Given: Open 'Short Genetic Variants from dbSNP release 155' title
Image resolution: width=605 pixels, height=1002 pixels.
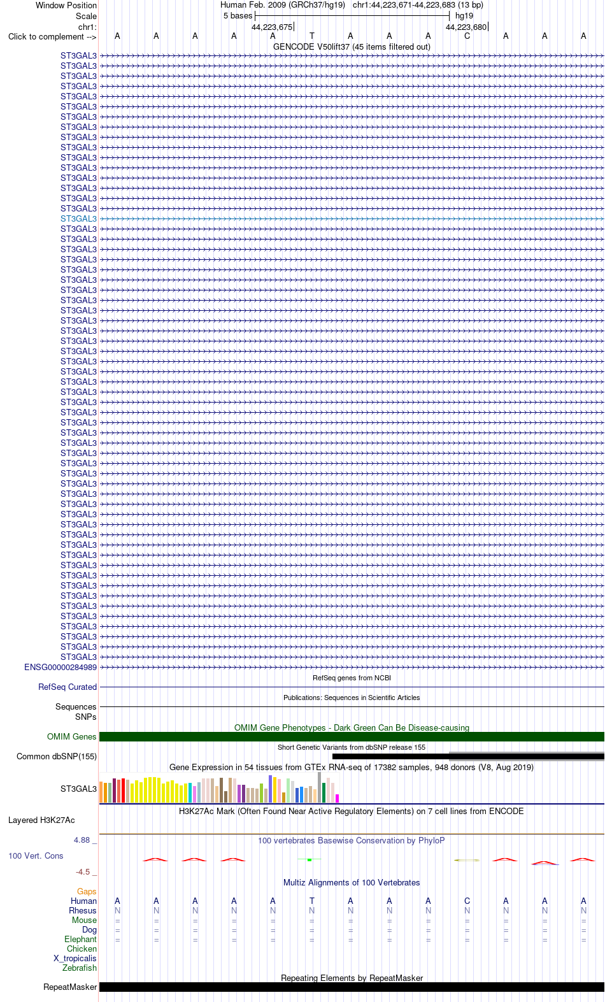Looking at the screenshot, I should tap(352, 747).
